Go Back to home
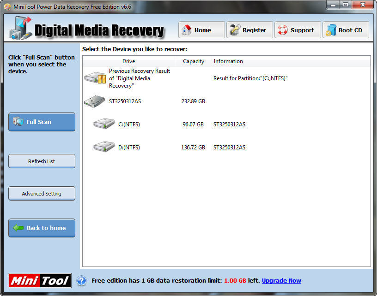 coord(42,228)
